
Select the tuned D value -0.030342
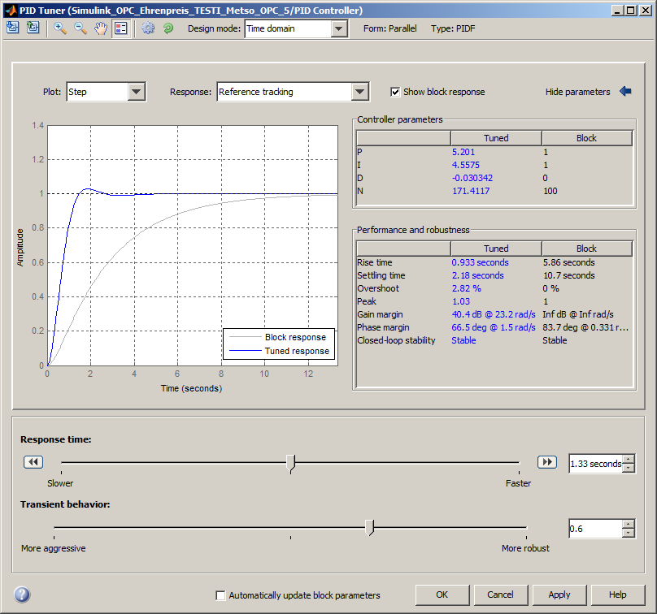(472, 178)
